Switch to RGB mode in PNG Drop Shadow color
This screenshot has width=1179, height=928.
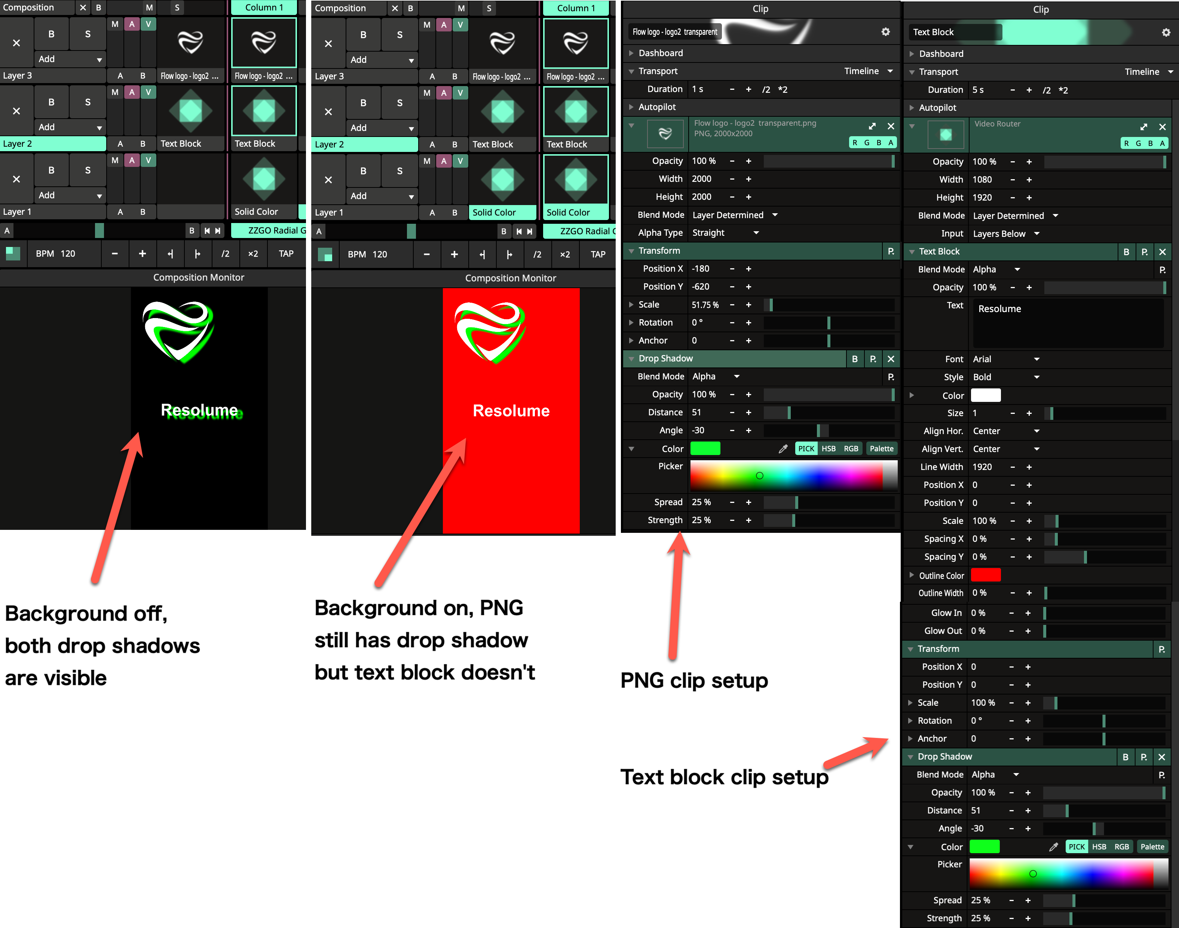click(x=851, y=449)
